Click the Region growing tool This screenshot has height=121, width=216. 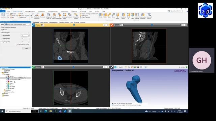[85, 14]
